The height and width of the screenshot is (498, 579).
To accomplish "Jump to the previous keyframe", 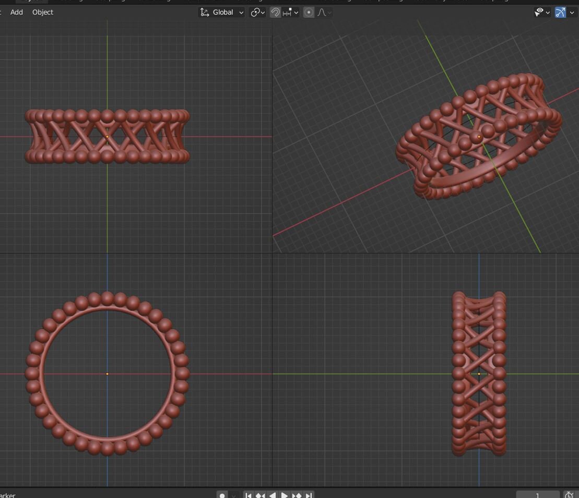I will pyautogui.click(x=261, y=495).
